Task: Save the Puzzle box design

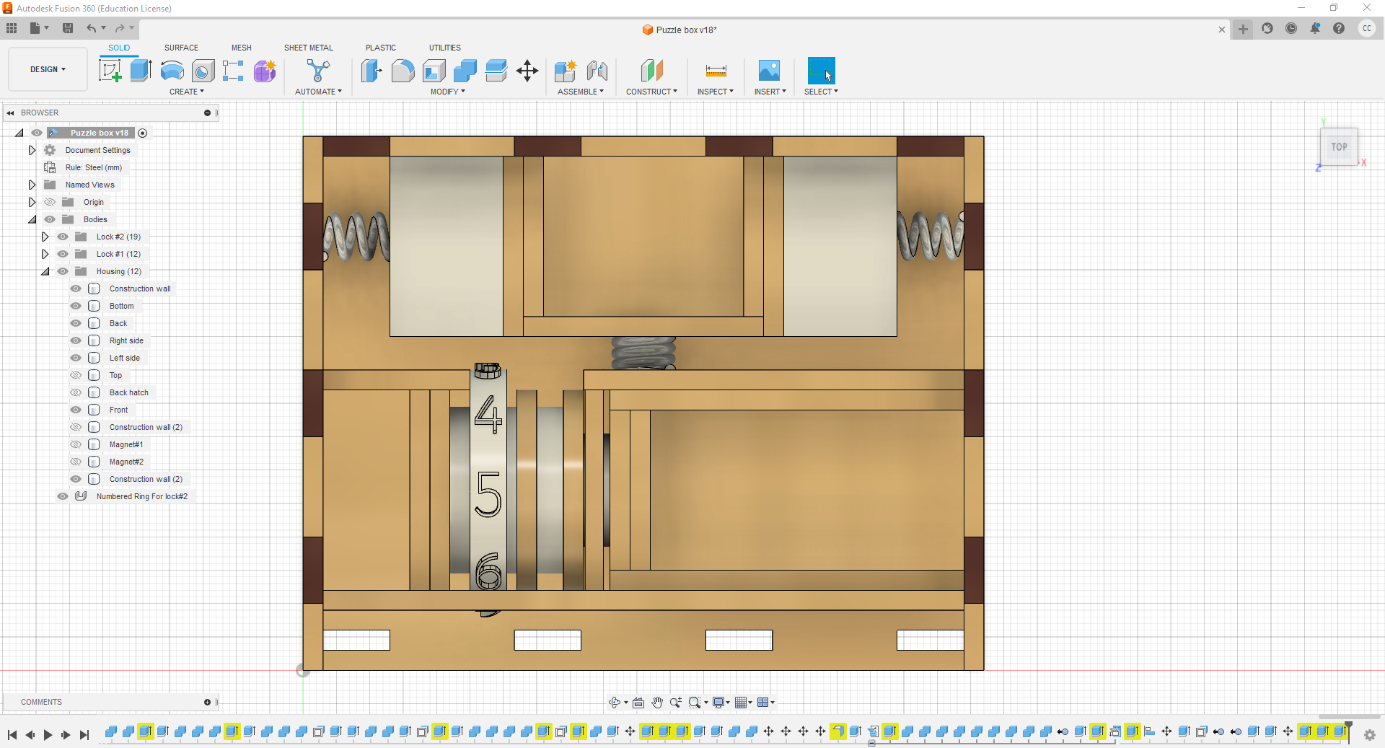Action: pyautogui.click(x=68, y=28)
